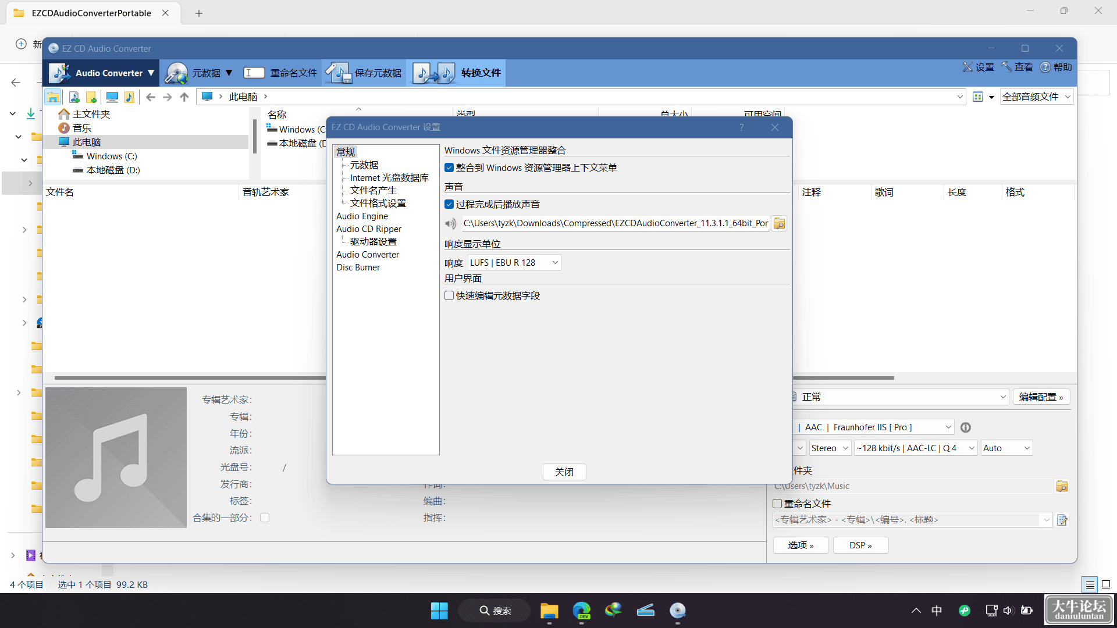Click the 选项 » button
Image resolution: width=1117 pixels, height=628 pixels.
(x=801, y=545)
